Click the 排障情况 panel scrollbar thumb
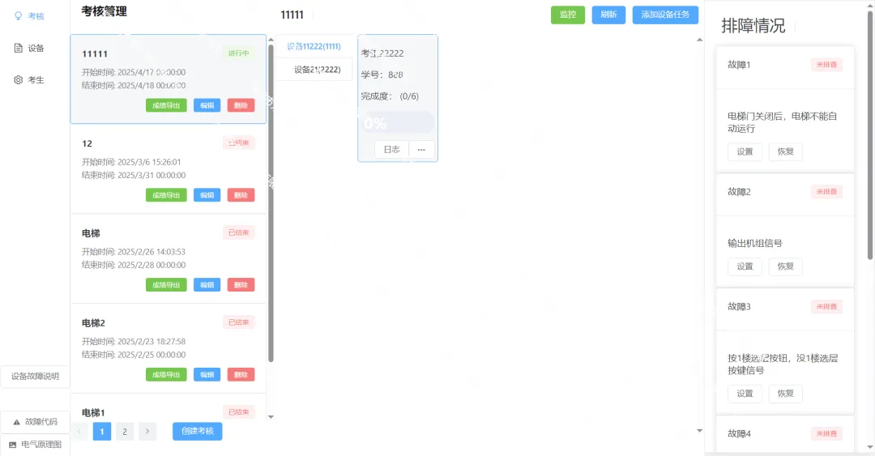This screenshot has width=875, height=456. [869, 135]
